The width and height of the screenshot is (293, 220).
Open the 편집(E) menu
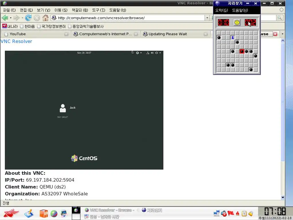26,10
